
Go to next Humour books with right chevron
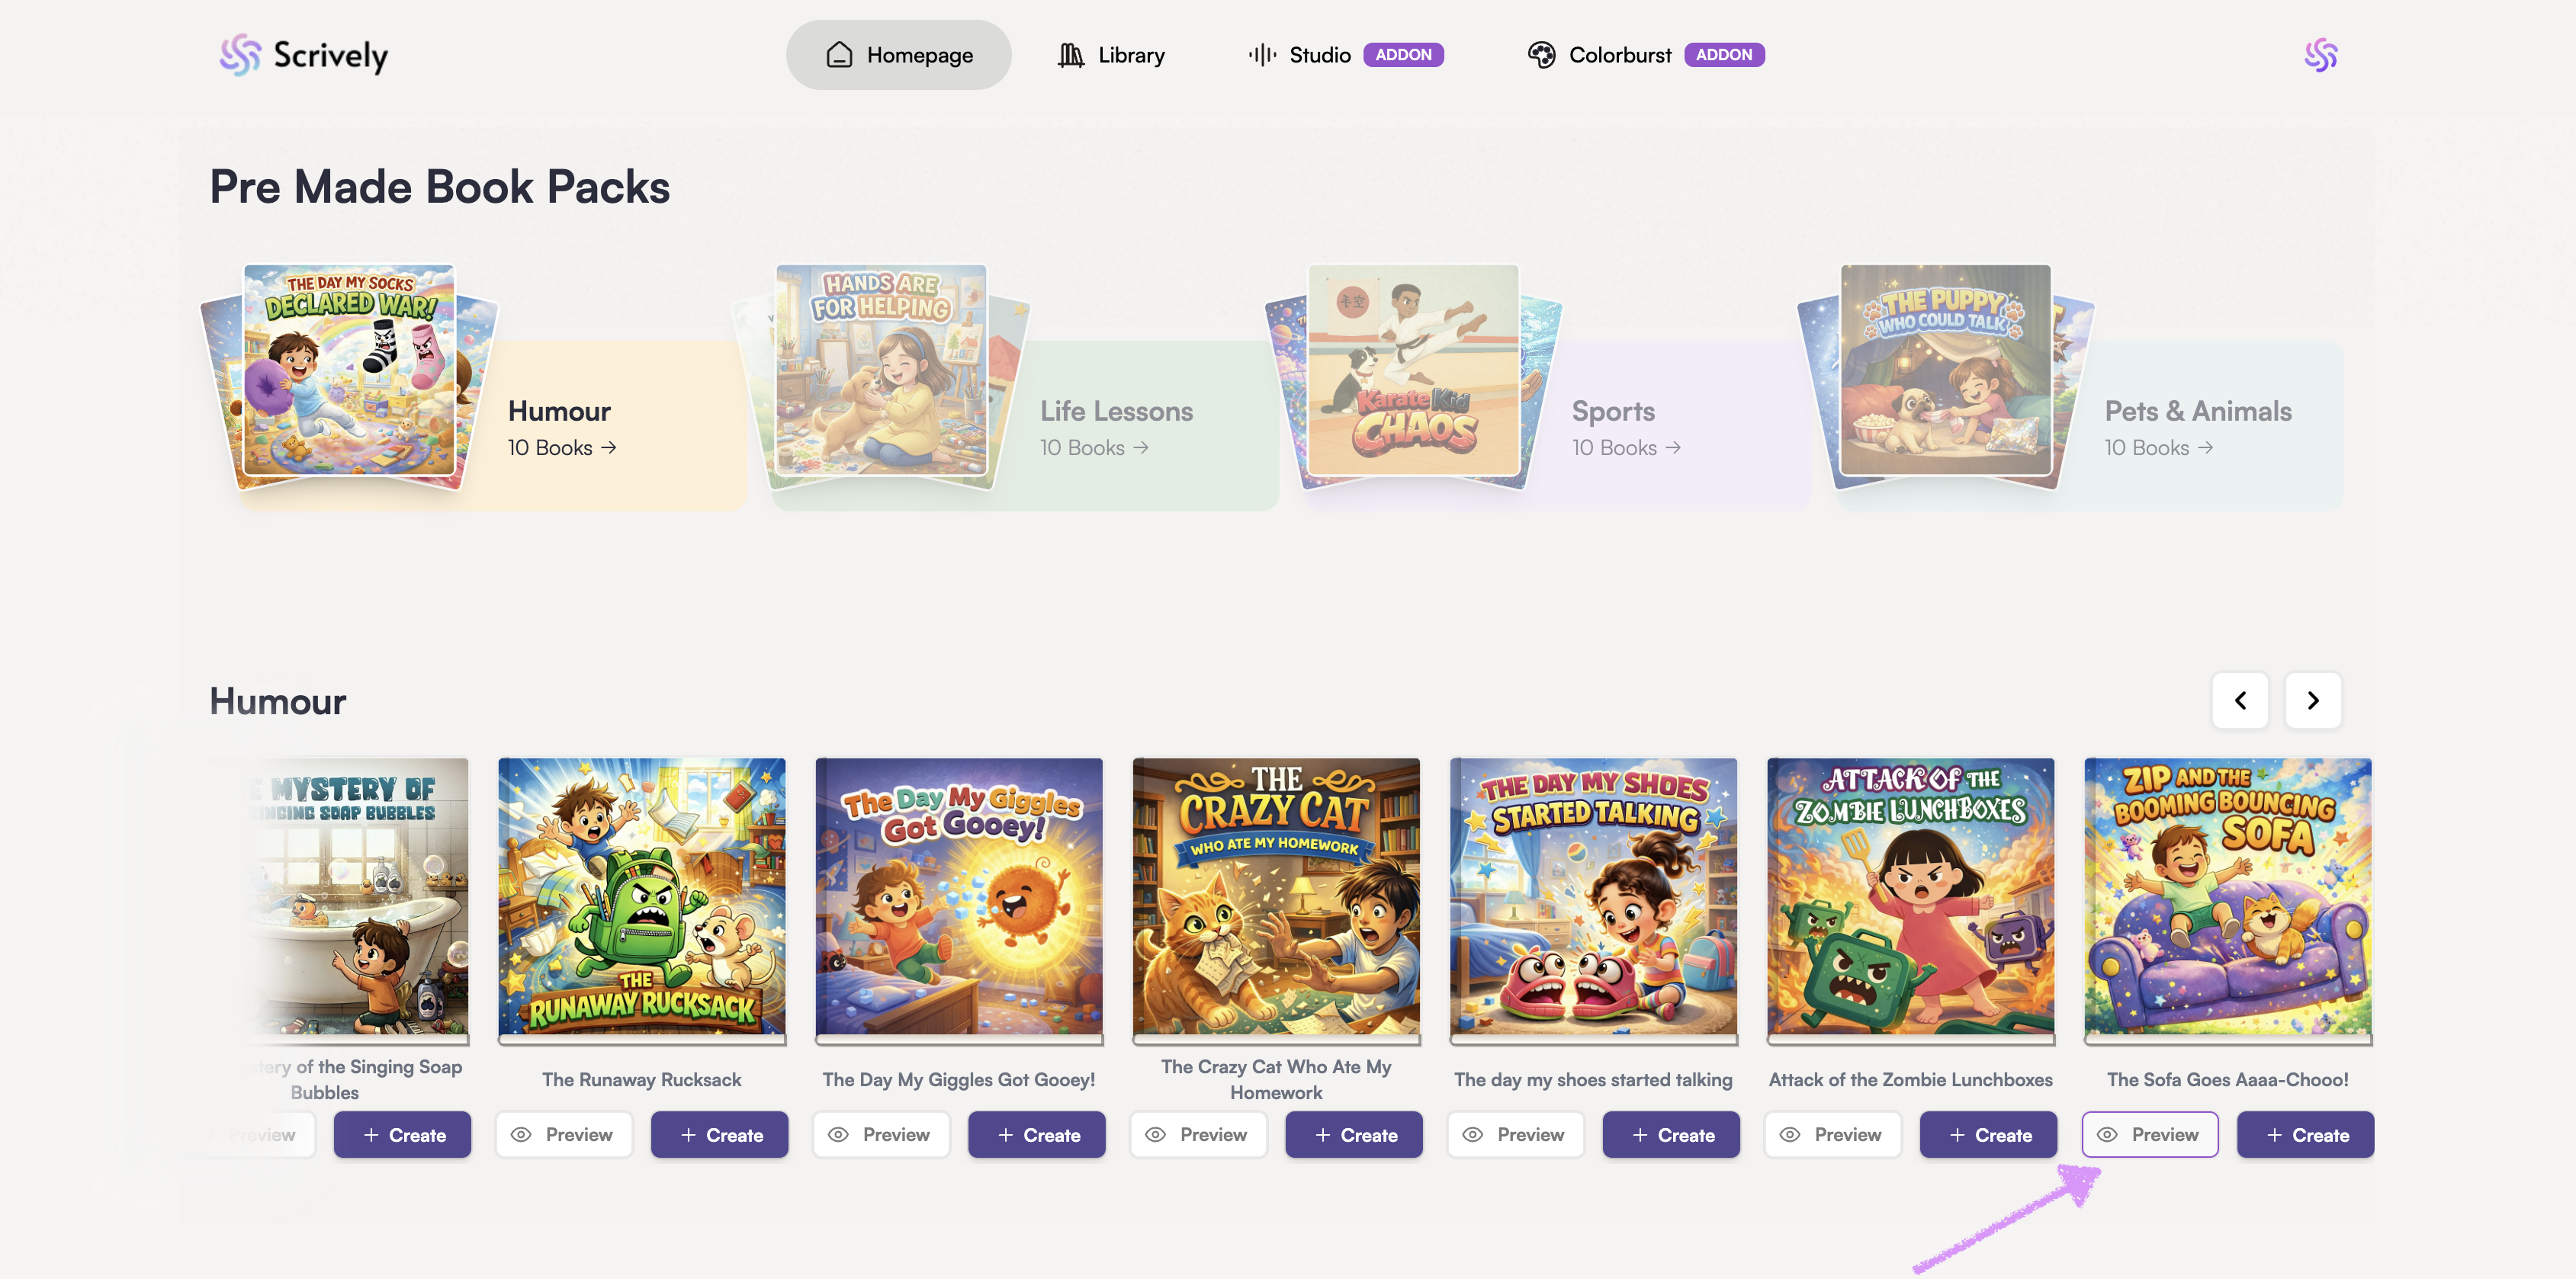[2312, 700]
